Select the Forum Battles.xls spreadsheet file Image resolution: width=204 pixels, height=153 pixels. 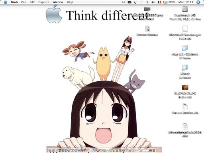tap(185, 107)
